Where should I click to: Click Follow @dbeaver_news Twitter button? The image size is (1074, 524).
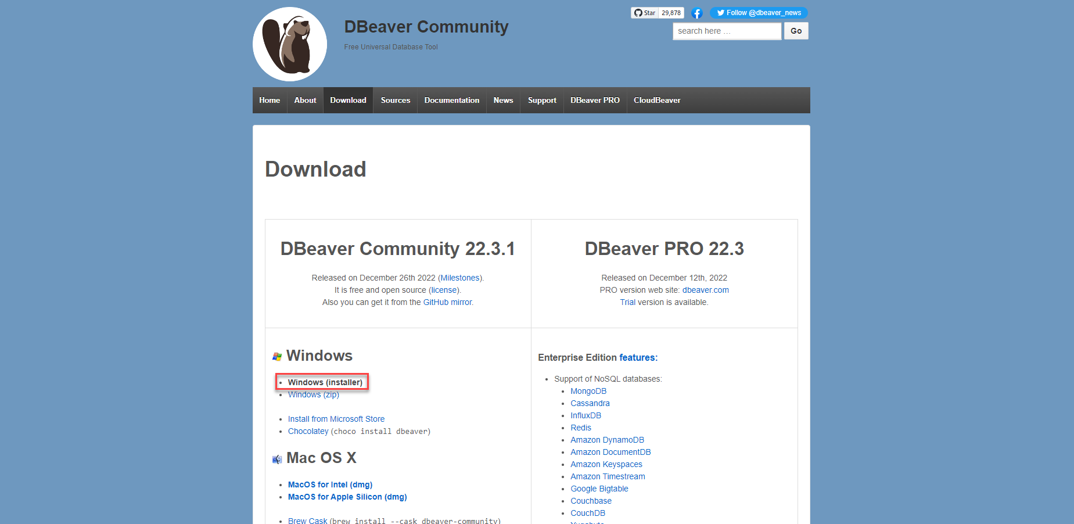[759, 13]
